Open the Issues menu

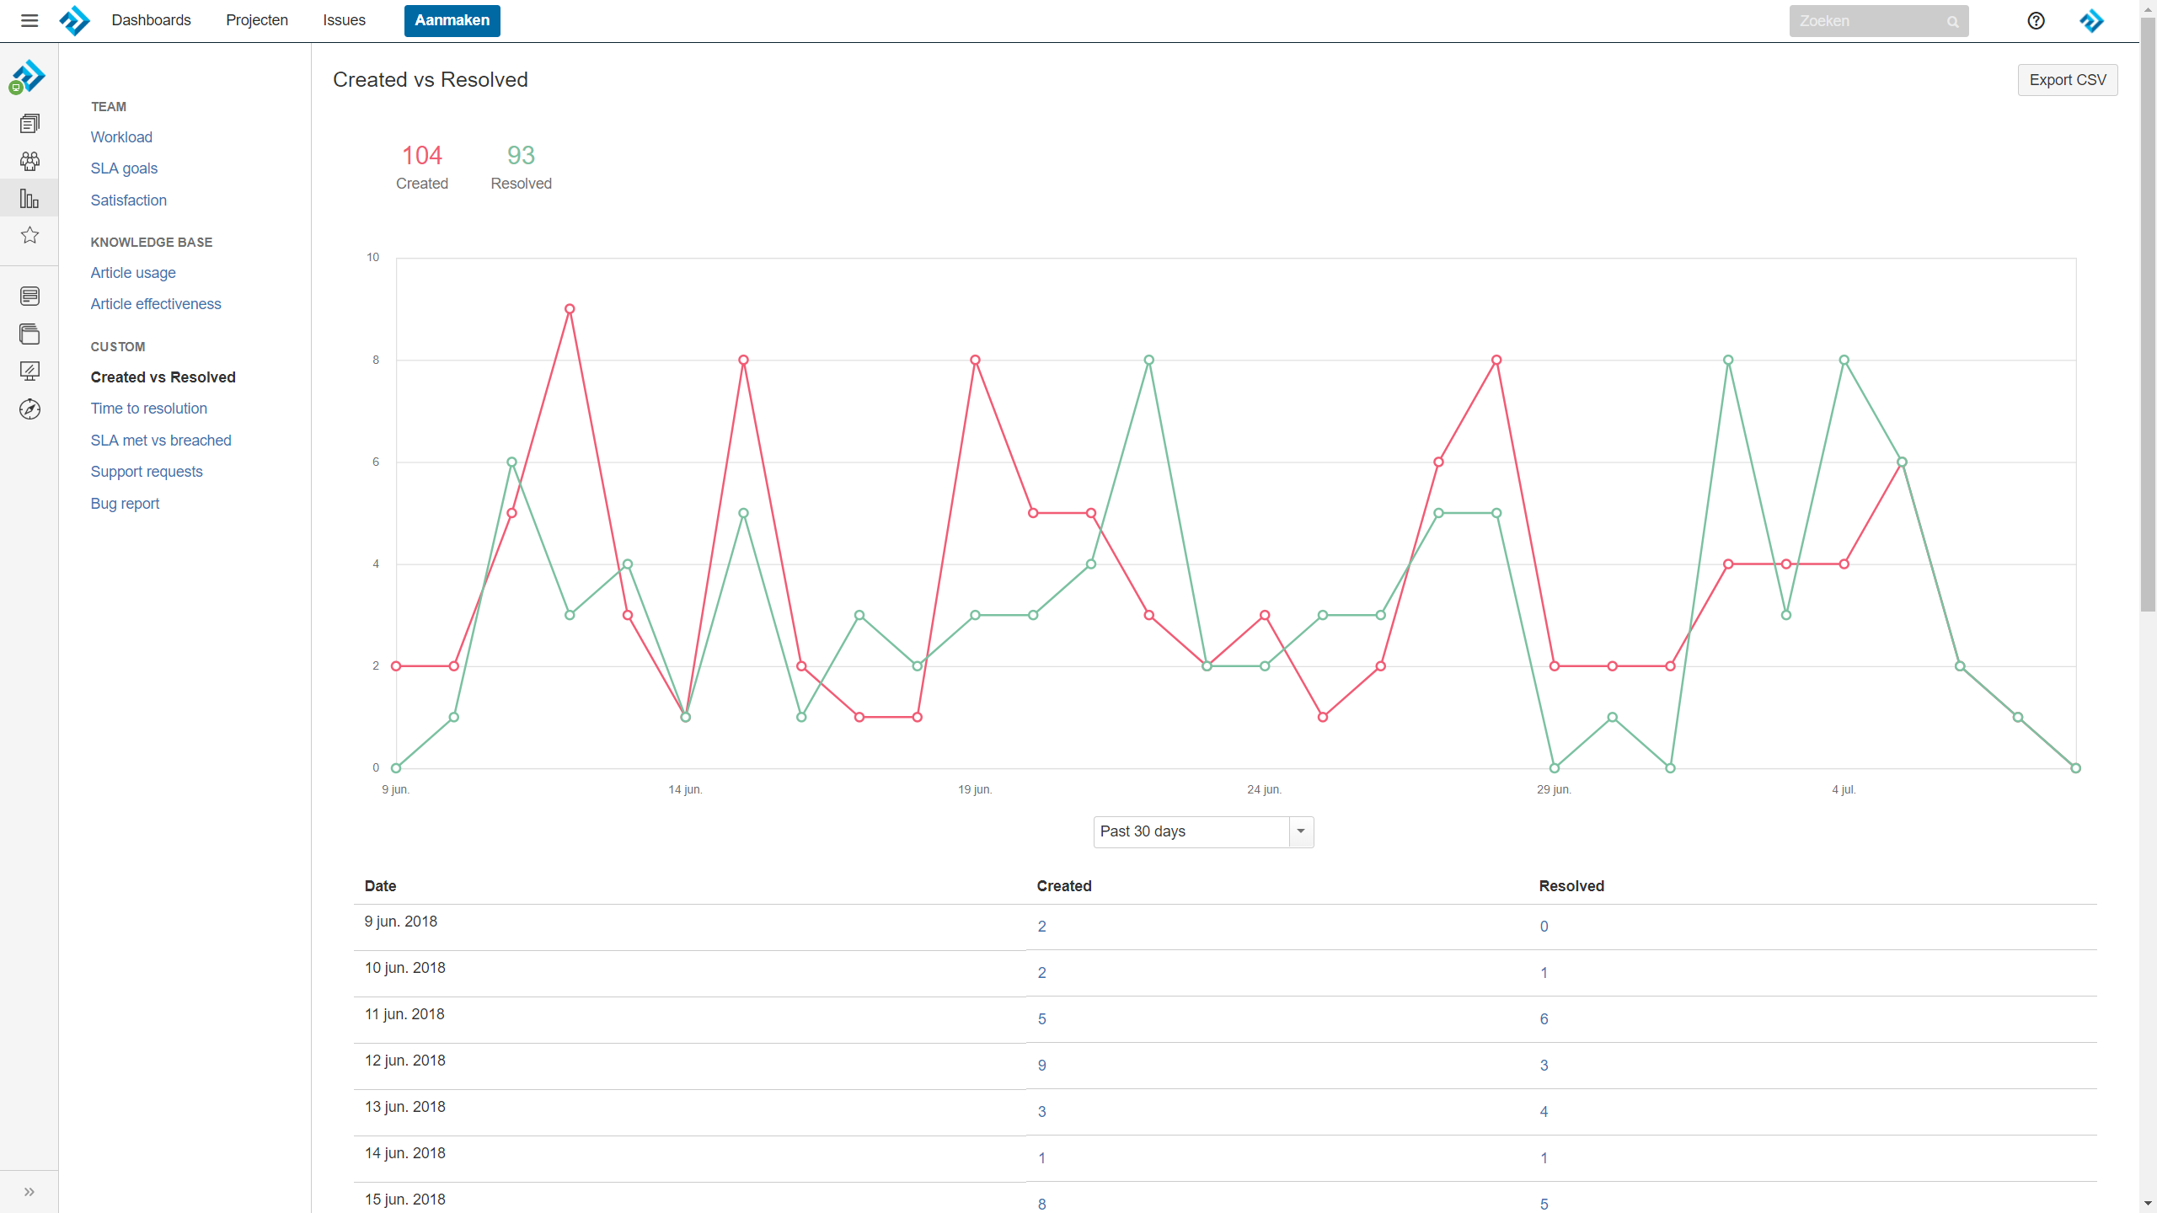click(344, 20)
